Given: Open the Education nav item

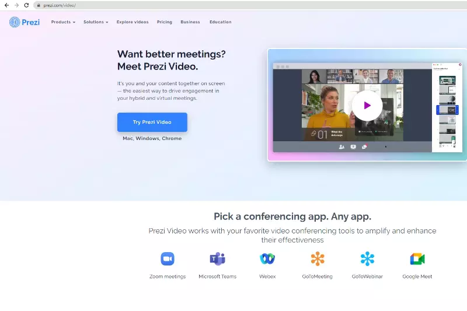Looking at the screenshot, I should tap(221, 22).
